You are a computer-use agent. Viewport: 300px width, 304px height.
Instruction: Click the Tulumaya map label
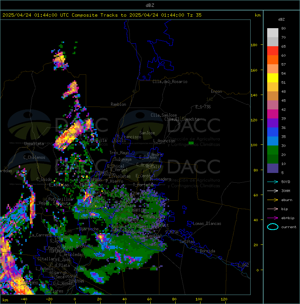[123, 159]
